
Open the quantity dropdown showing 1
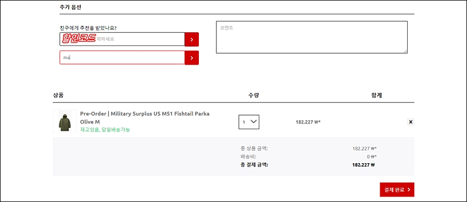point(249,122)
